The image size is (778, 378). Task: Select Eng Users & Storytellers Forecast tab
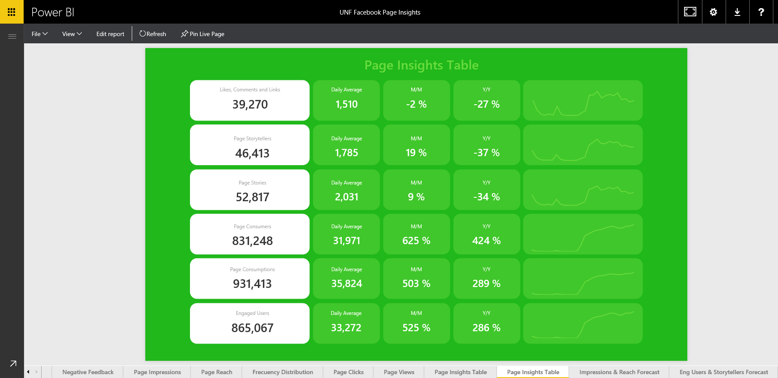pos(724,372)
